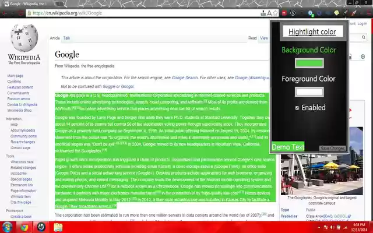This screenshot has height=233, width=373.
Task: Open the Create a book link
Action: pyautogui.click(x=21, y=217)
